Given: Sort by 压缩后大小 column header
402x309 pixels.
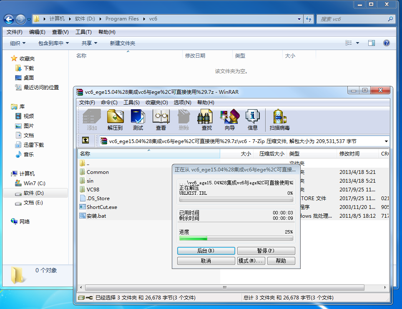Looking at the screenshot, I should pyautogui.click(x=270, y=153).
